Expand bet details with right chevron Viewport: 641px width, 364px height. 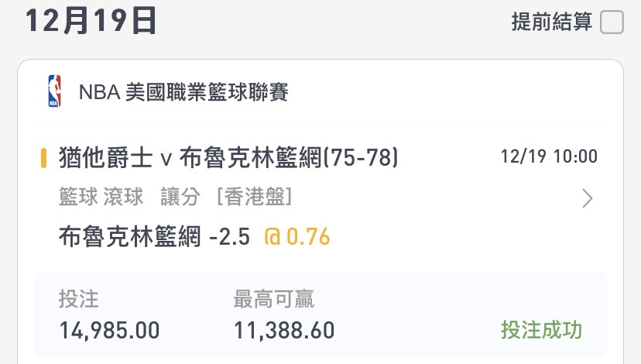[588, 198]
